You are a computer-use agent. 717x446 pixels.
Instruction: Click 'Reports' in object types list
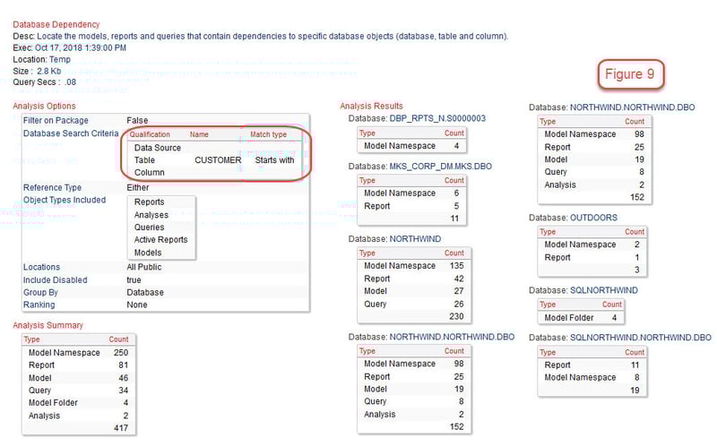(x=149, y=202)
